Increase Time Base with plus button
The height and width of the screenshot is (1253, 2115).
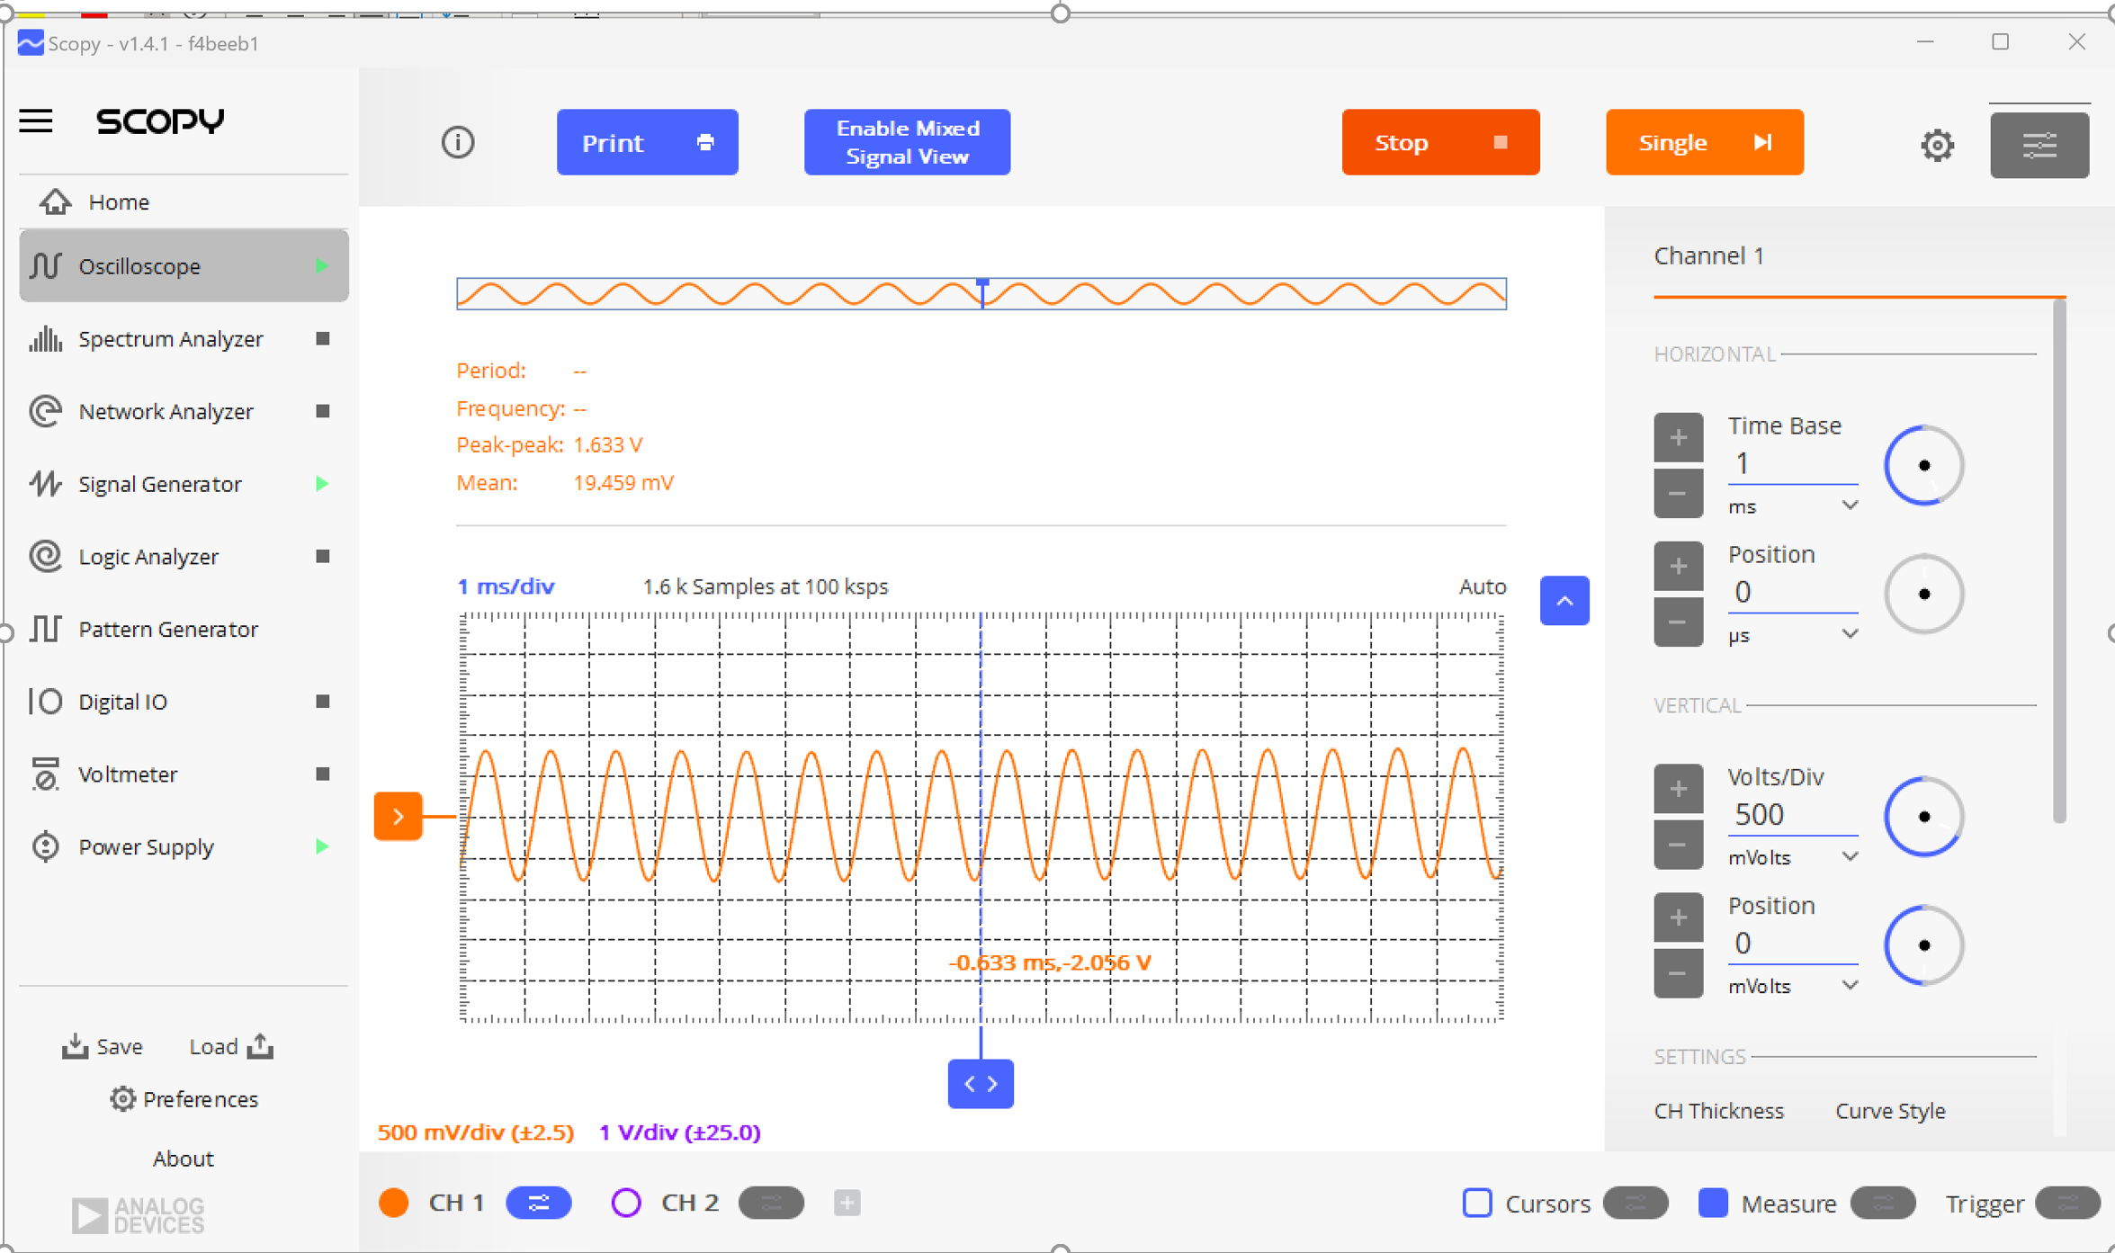1678,438
